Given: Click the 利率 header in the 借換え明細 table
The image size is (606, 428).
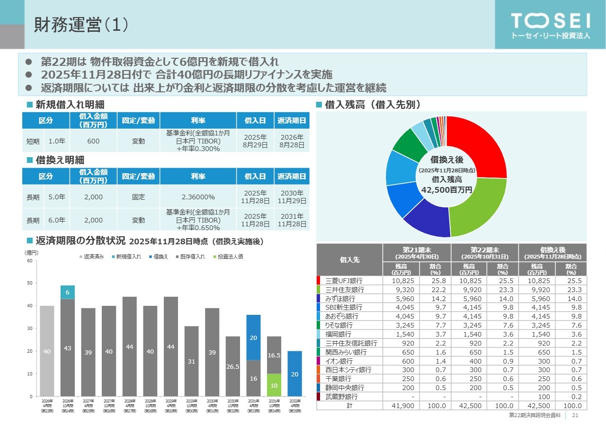Looking at the screenshot, I should click(x=198, y=176).
